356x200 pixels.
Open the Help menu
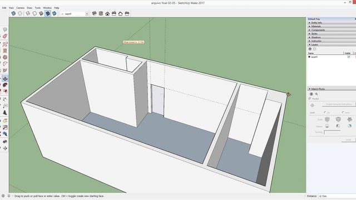[x=57, y=8]
